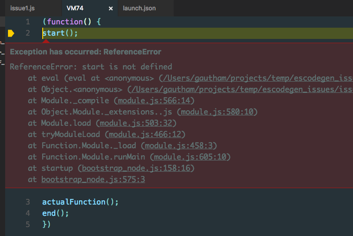Click the closing }) on line 5
353x236 pixels.
point(46,224)
